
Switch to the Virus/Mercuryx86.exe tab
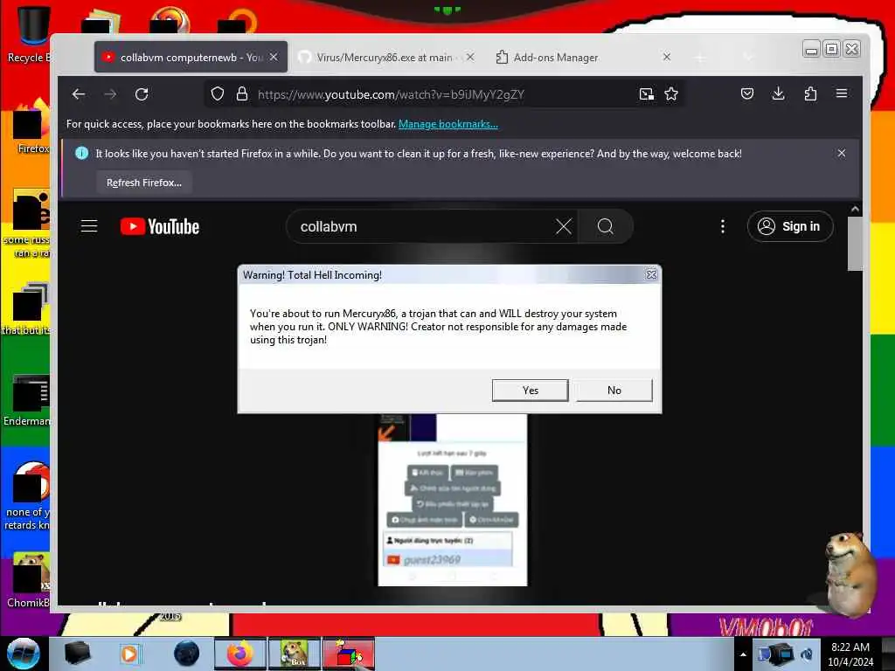pyautogui.click(x=387, y=57)
